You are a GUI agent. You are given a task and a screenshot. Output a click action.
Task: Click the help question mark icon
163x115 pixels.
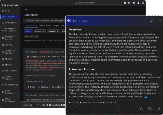coord(125,3)
